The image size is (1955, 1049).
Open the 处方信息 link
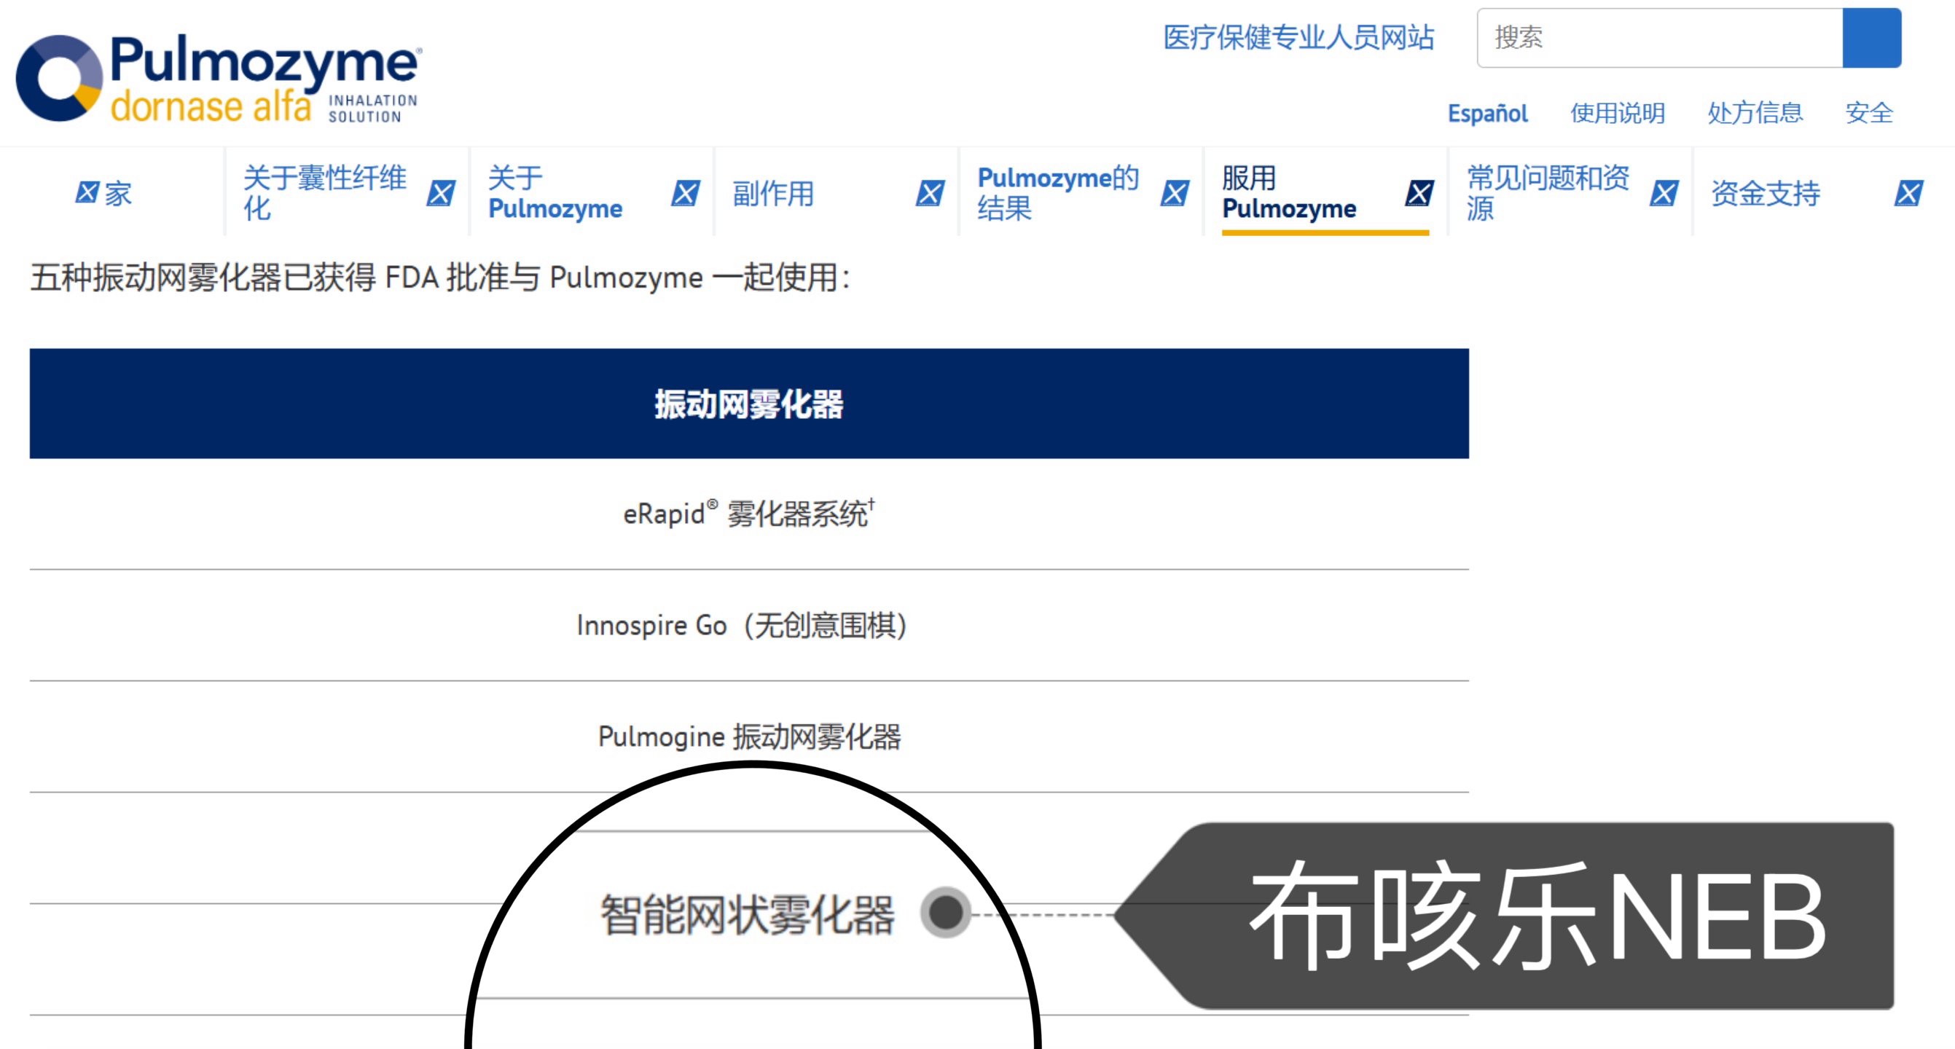click(x=1755, y=113)
